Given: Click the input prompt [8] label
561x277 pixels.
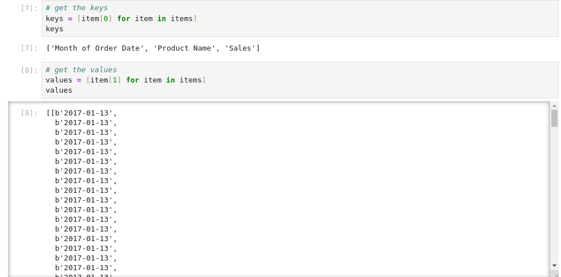Looking at the screenshot, I should 29,71.
